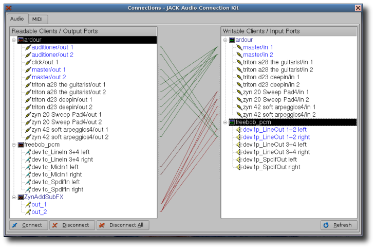Click plug icon of triton a28 guitarist/out 1

28,85
